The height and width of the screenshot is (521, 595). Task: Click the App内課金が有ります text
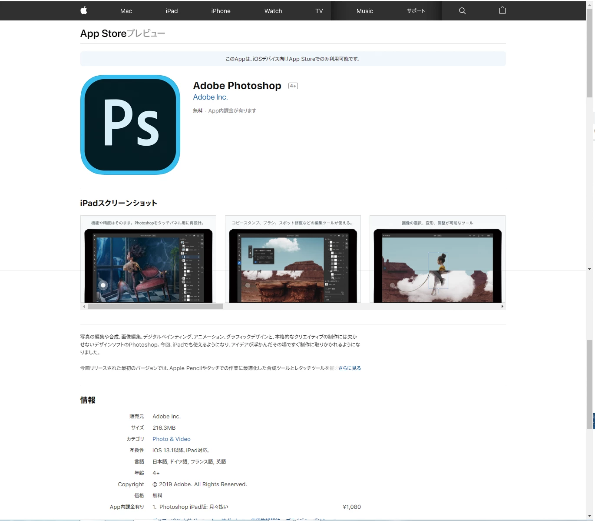pos(232,111)
